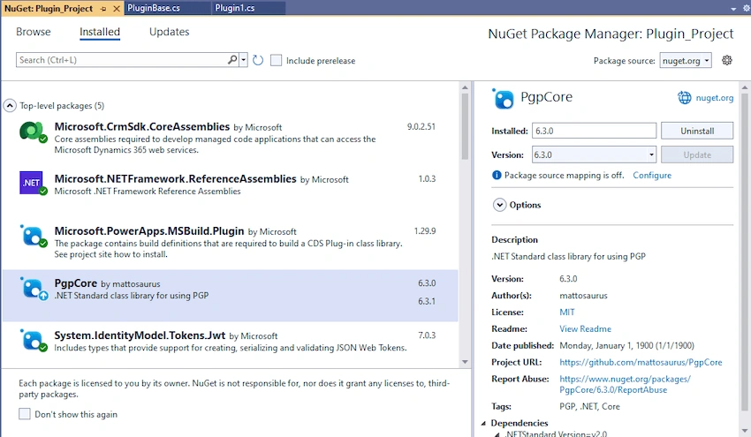Screen dimensions: 751x437
Task: Select the Microsoft.PowerApps.MSBuild.Plugin package title
Action: 149,230
